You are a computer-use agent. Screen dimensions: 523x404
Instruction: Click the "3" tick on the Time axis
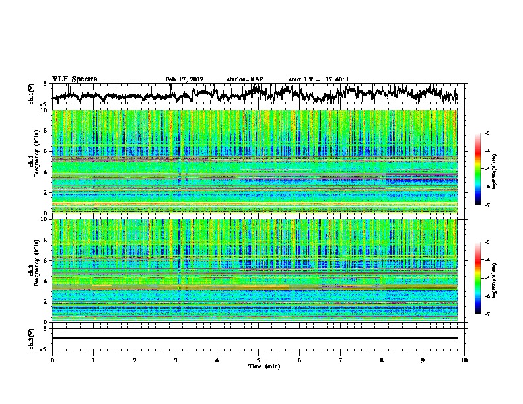(x=176, y=360)
